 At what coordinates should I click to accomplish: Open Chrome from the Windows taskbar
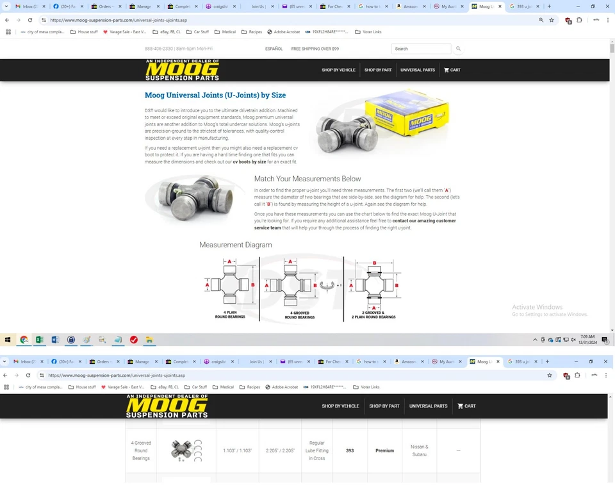click(x=24, y=340)
